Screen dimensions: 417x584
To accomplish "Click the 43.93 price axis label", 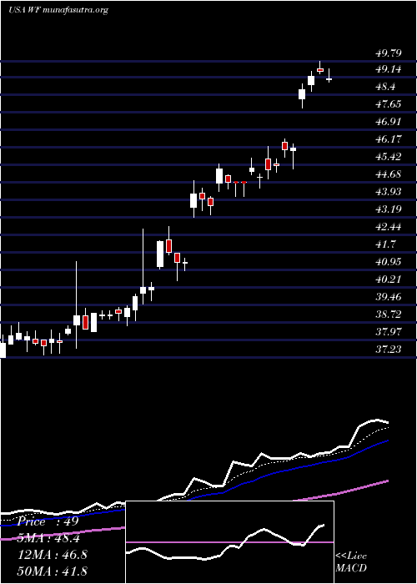I will 389,191.
